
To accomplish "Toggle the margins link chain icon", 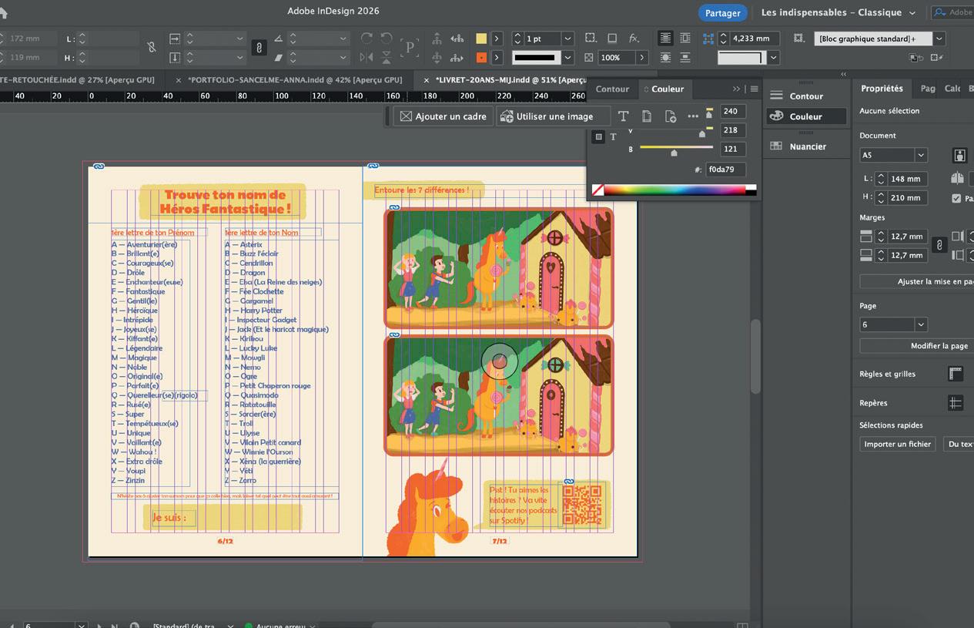I will tap(939, 246).
